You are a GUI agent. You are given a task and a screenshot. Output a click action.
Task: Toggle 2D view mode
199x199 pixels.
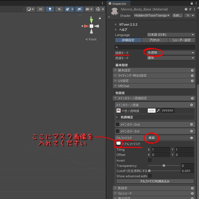click(x=40, y=9)
